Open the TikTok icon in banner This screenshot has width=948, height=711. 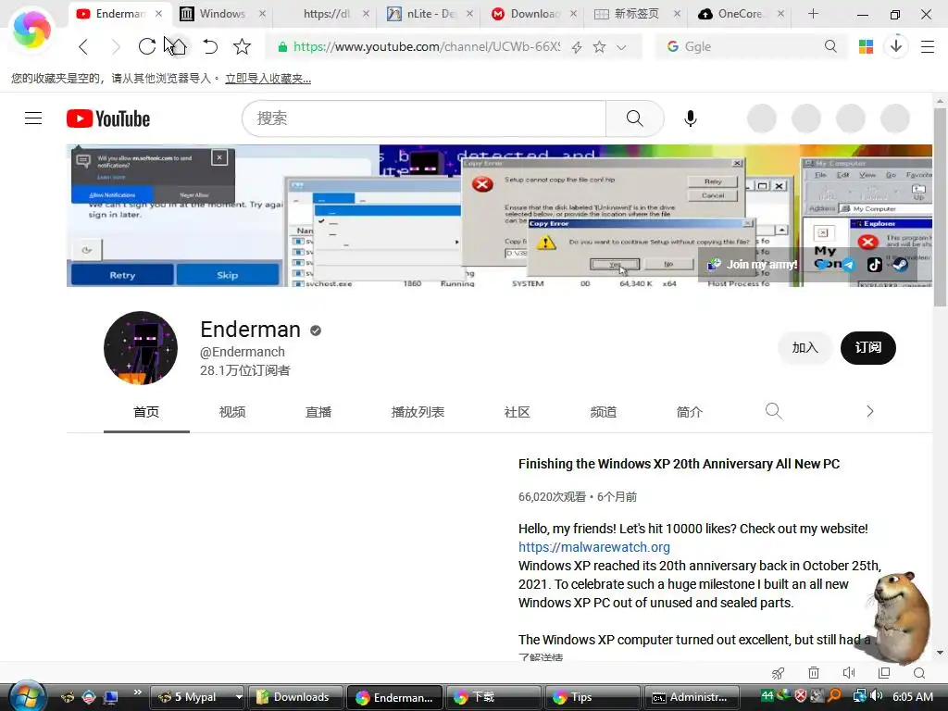874,264
